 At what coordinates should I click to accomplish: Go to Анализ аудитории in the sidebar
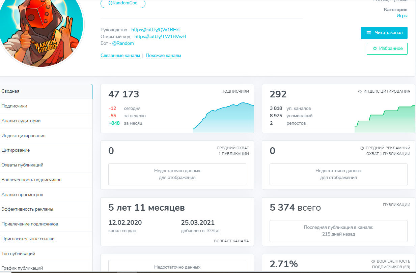(x=21, y=121)
